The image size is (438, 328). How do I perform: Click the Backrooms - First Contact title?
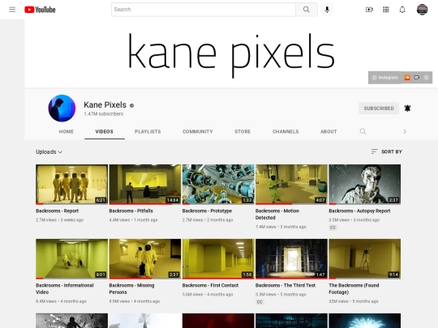point(210,285)
